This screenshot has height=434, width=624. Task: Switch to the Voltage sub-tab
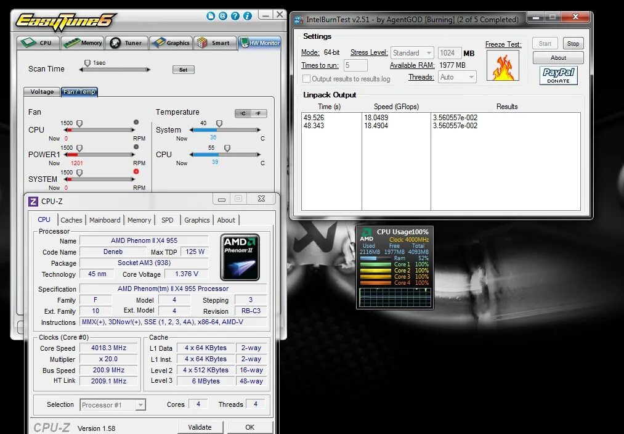[x=42, y=92]
